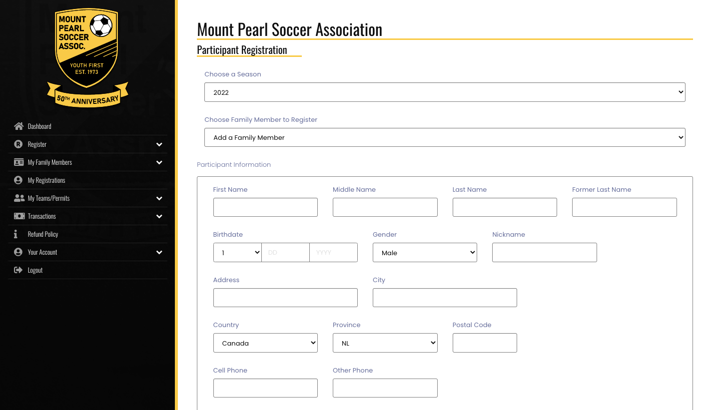Open Transactions menu item
Image resolution: width=712 pixels, height=410 pixels.
88,216
